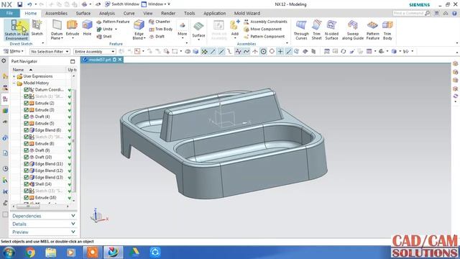Open Google Drive taskbar icon
This screenshot has height=259, width=460.
click(x=134, y=253)
